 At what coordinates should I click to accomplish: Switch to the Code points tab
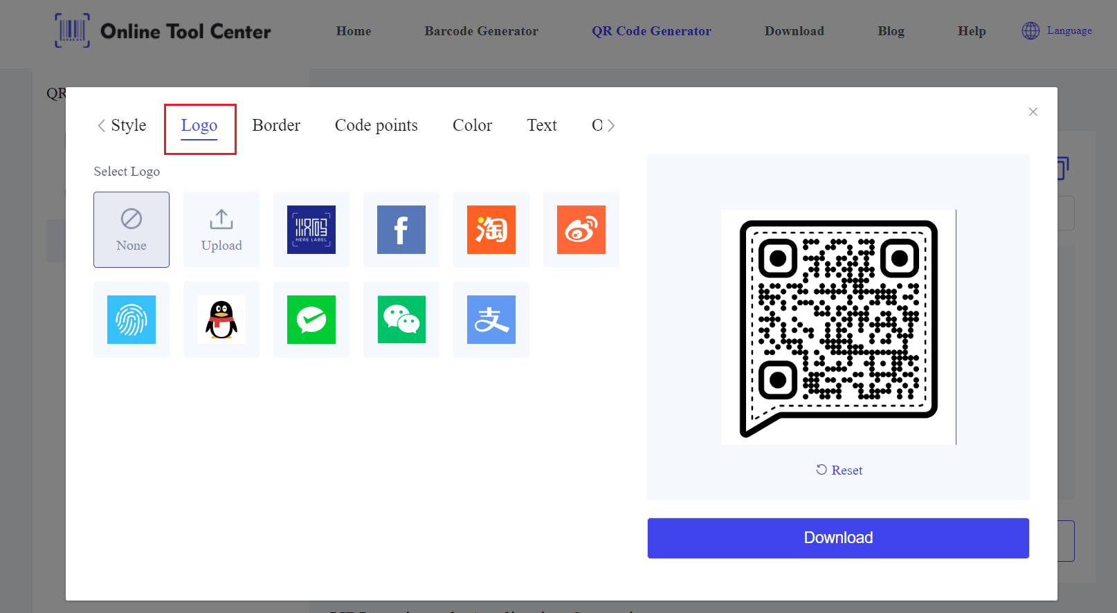(376, 125)
